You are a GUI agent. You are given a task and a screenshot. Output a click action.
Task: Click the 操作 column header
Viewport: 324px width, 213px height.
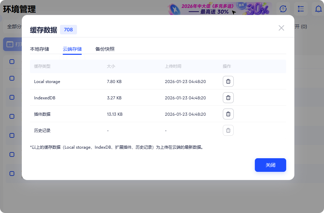[227, 66]
